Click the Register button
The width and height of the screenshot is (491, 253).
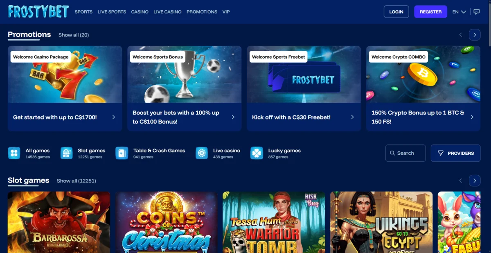(x=430, y=12)
